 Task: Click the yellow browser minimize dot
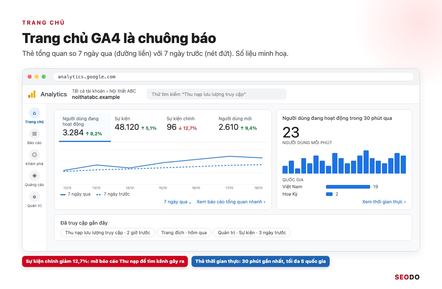36,77
